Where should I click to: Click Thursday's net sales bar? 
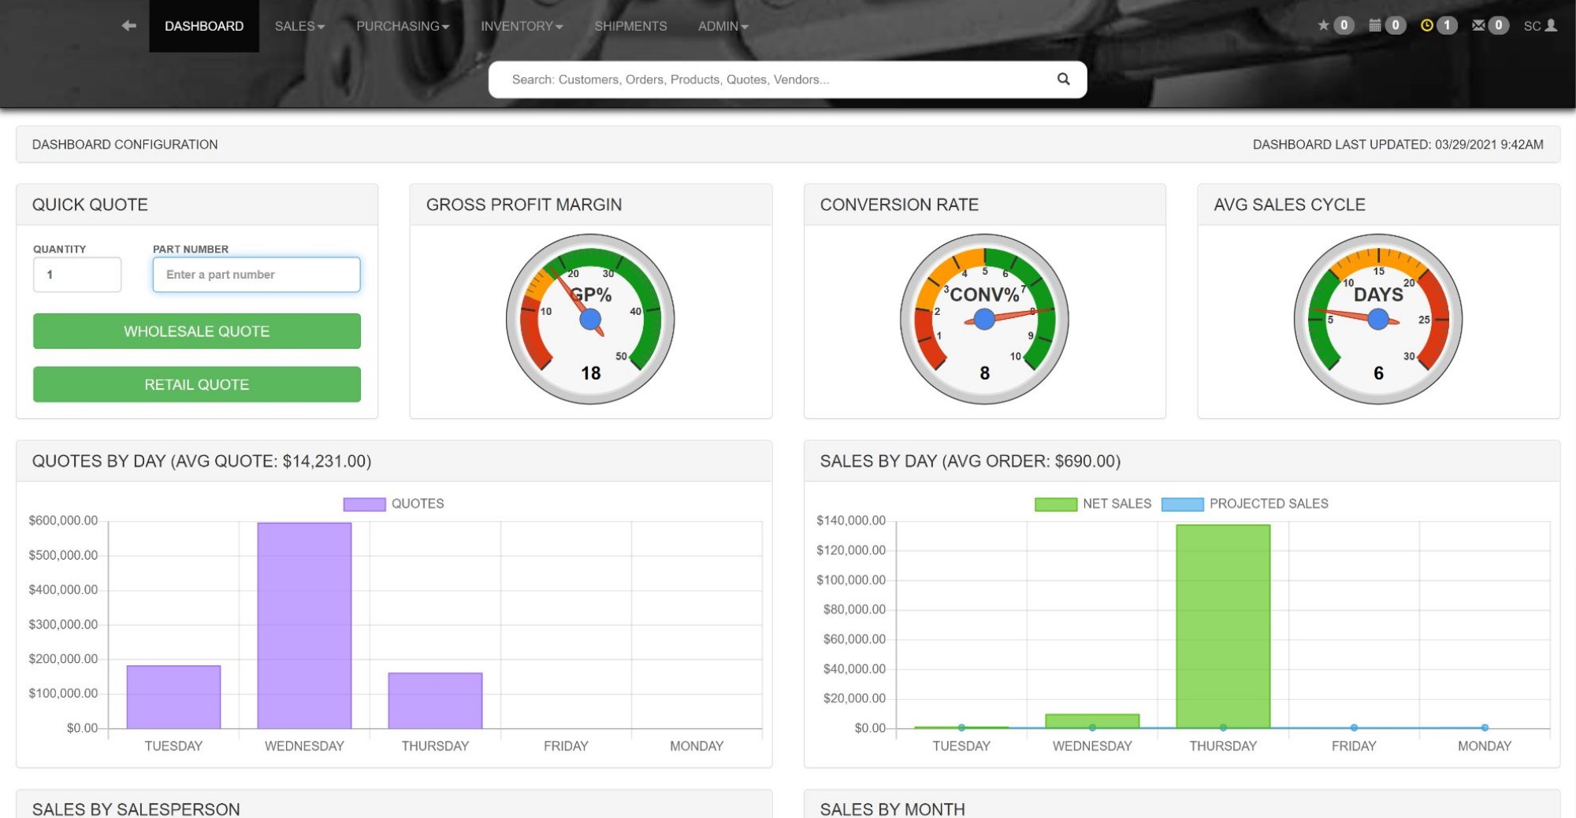pos(1223,626)
